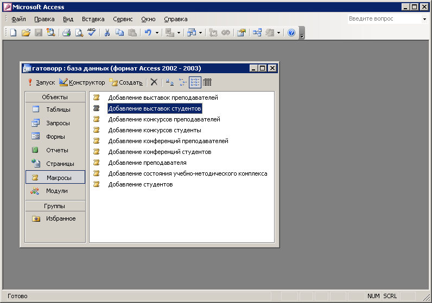Open a database with the folder icon

[26, 33]
